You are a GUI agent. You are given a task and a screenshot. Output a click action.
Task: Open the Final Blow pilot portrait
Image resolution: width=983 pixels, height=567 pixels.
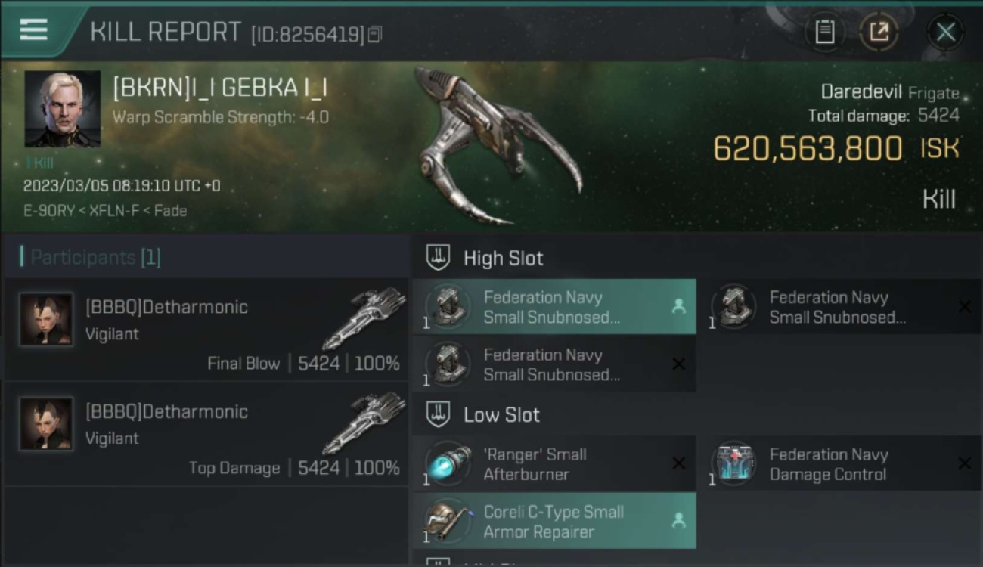pyautogui.click(x=46, y=320)
